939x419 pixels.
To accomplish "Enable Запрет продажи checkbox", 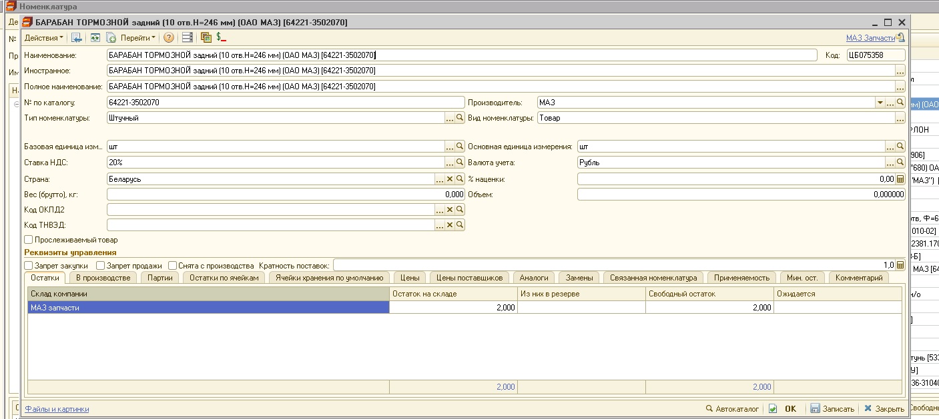I will tap(101, 265).
